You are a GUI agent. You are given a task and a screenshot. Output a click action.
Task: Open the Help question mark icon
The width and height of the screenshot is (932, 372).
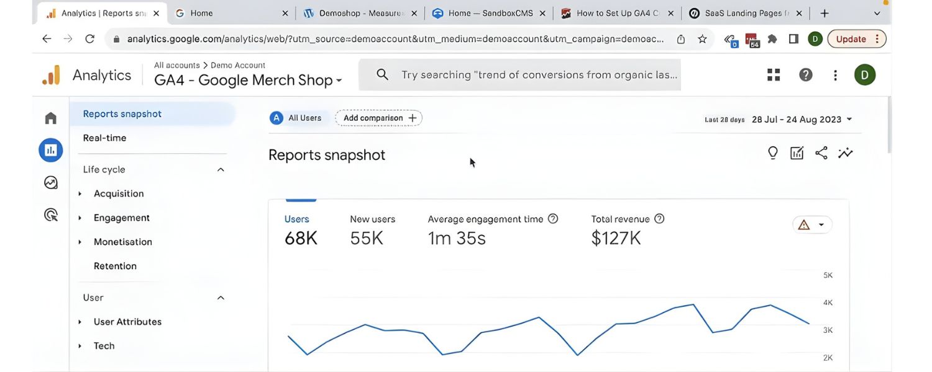click(x=805, y=74)
